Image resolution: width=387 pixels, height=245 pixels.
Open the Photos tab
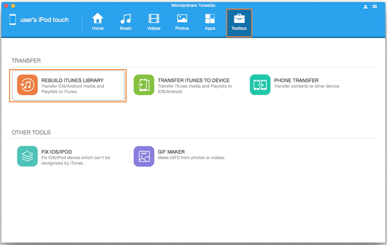(x=182, y=22)
